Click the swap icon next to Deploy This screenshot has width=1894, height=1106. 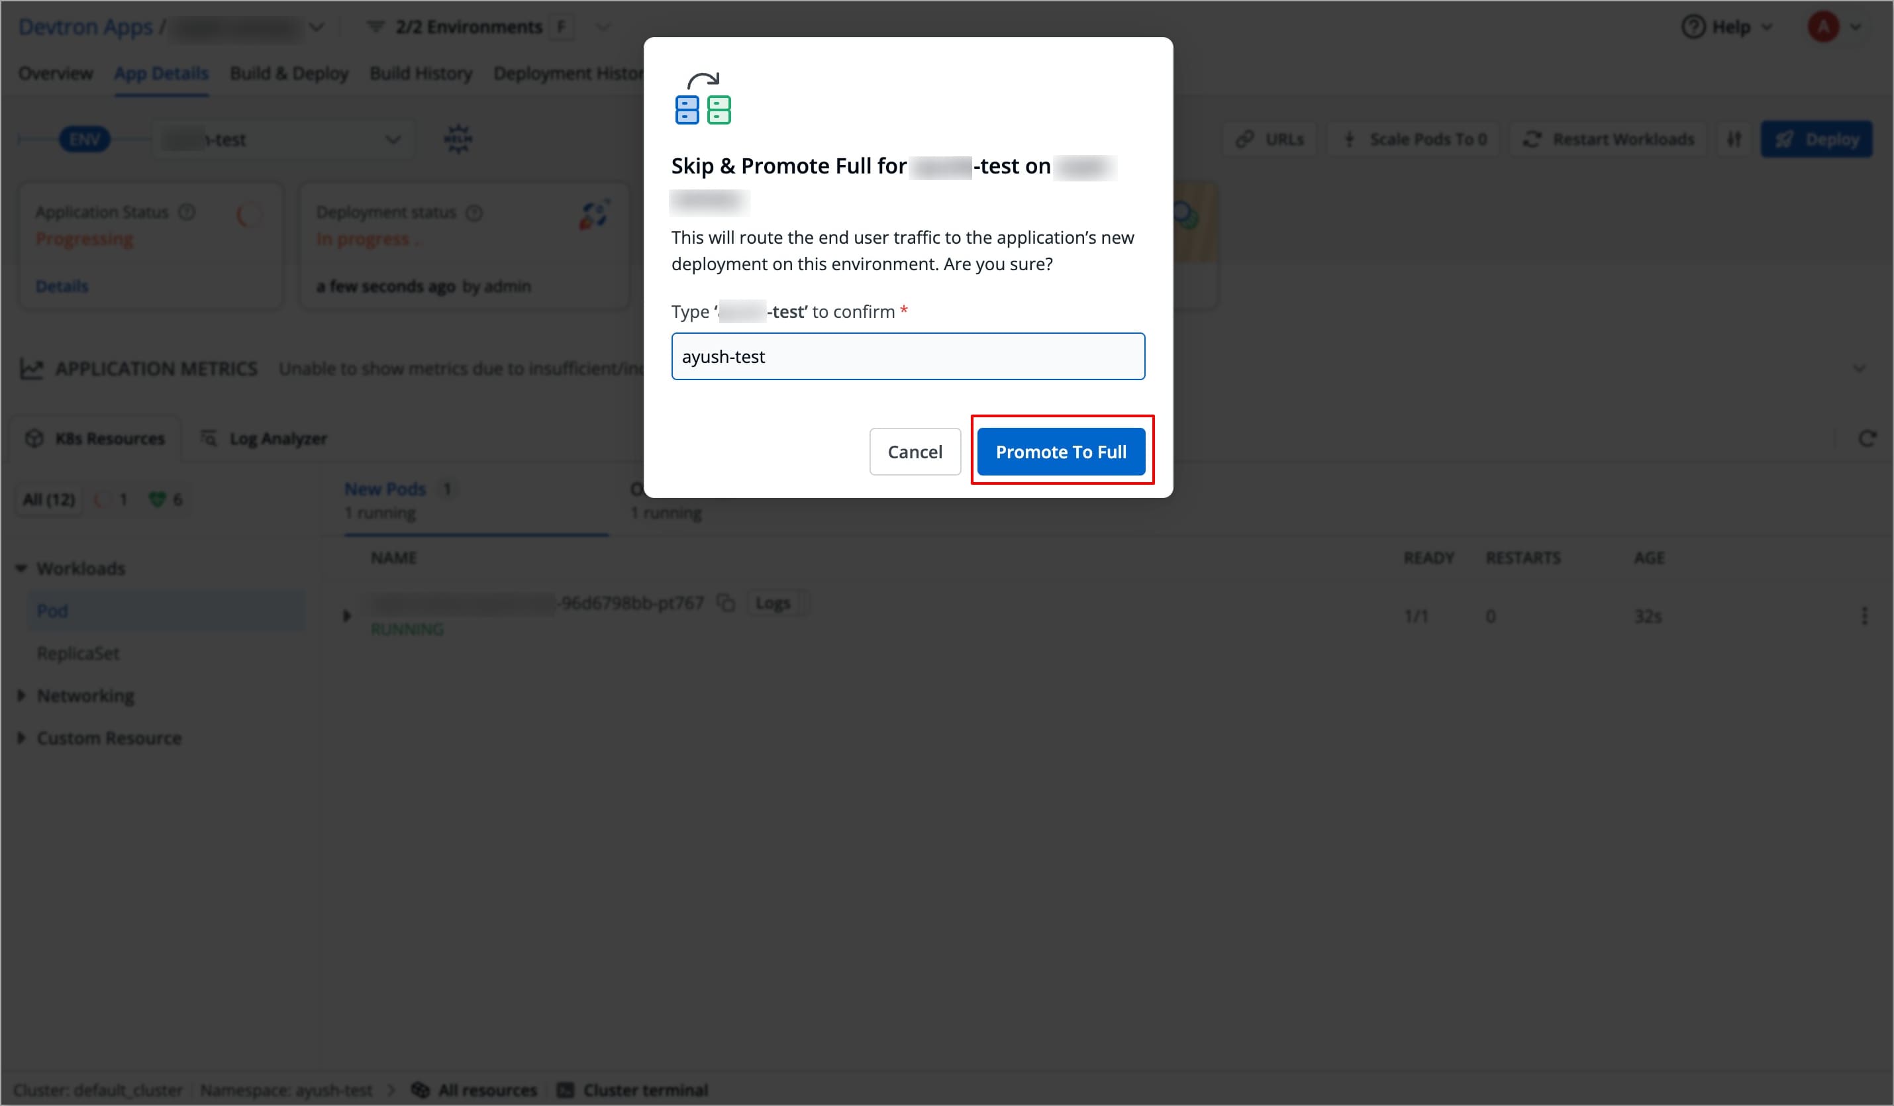pos(1734,138)
